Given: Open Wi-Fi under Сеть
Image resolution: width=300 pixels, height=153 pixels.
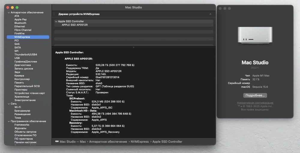Looking at the screenshot, I should 18,107.
